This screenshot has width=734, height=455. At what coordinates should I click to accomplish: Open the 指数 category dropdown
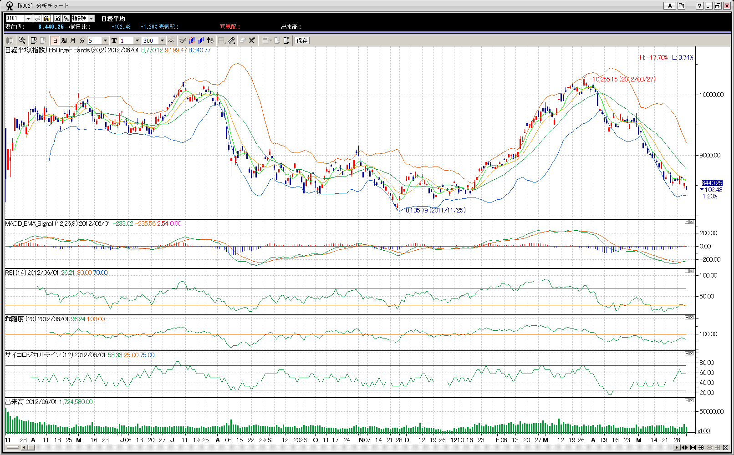92,18
